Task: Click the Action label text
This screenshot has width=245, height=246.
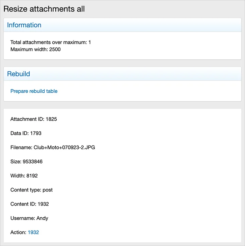Action: [x=18, y=232]
